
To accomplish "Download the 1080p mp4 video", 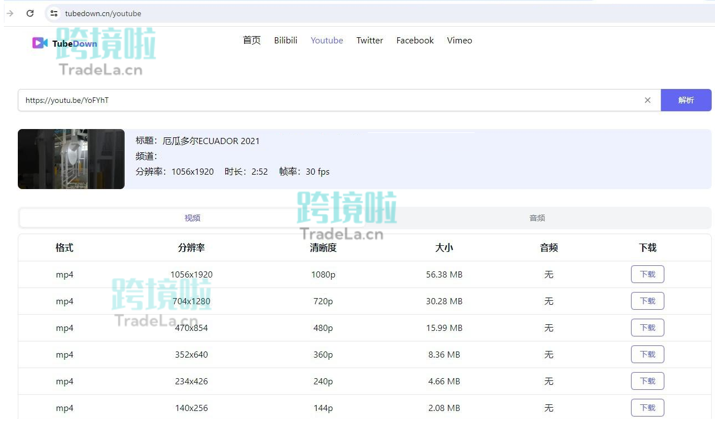I will coord(647,274).
